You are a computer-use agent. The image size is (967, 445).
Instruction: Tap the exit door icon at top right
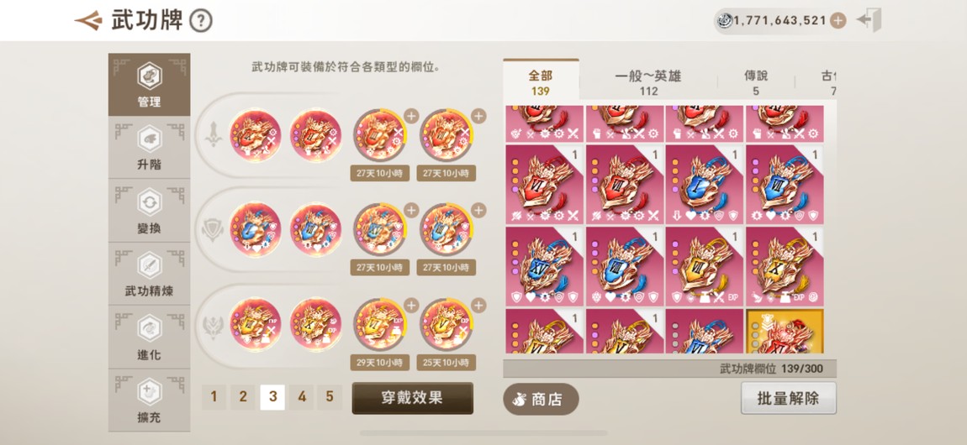[x=869, y=20]
